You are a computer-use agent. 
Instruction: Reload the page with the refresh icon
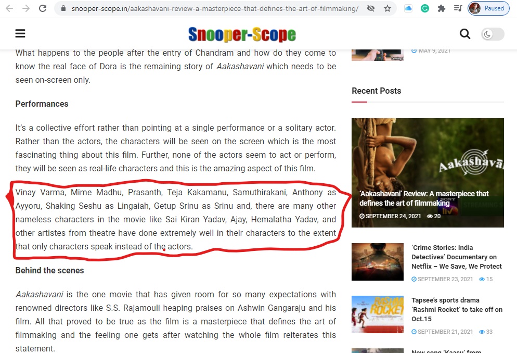click(x=43, y=8)
